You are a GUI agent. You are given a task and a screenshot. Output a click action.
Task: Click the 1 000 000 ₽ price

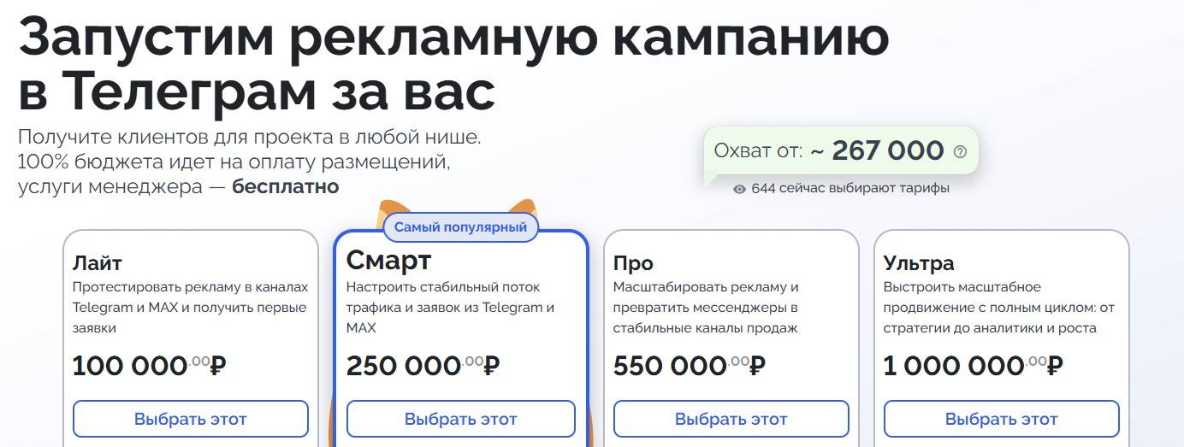pyautogui.click(x=973, y=366)
